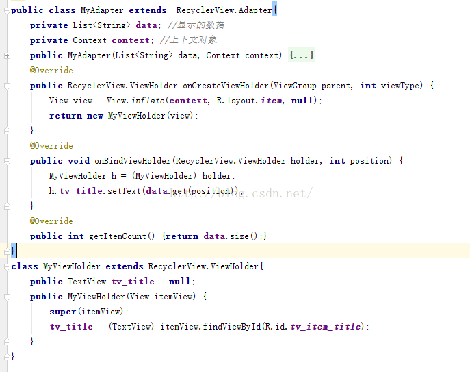Click fold end marker closing MyViewHolder constructor
Image resolution: width=470 pixels, height=372 pixels.
[x=7, y=342]
